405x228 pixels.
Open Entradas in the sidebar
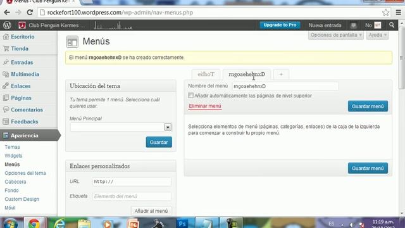click(x=22, y=62)
